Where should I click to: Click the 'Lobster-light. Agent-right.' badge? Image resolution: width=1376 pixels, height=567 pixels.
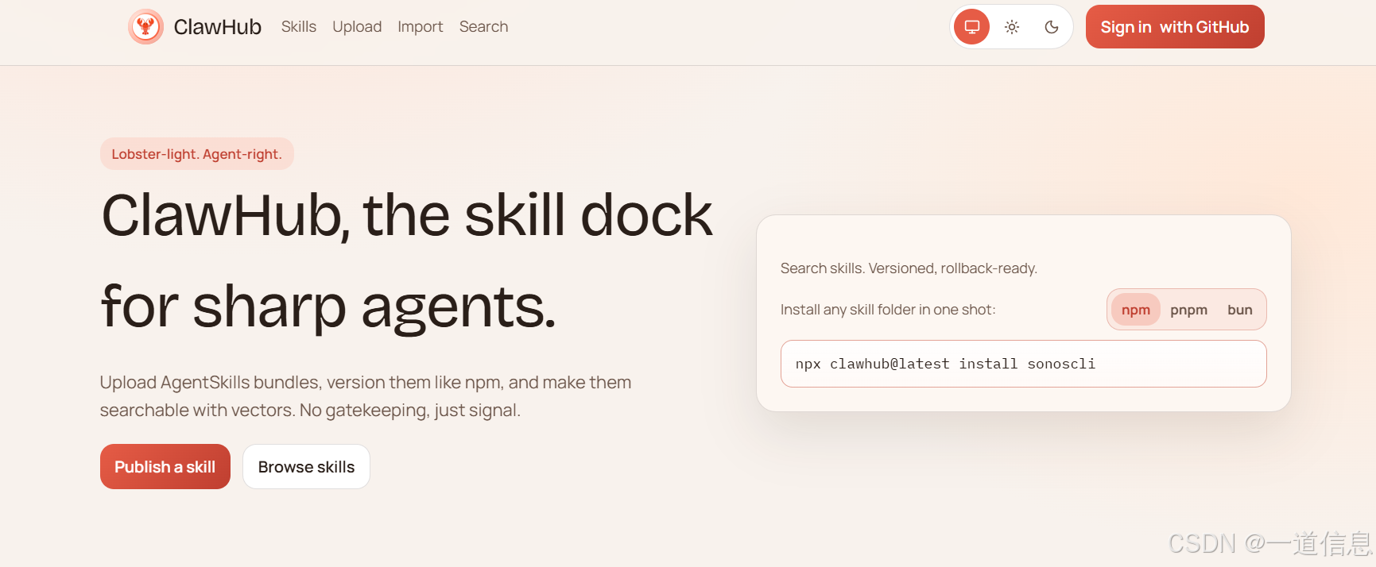(x=197, y=154)
